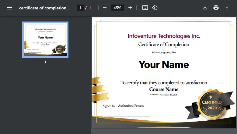Screen dimensions: 237x134
Task: Click the Fit to page icon
Action: (x=145, y=8)
